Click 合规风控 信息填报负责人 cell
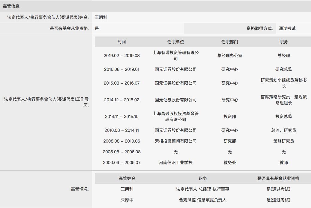Viewport: 311px width, 208px height. (203, 200)
